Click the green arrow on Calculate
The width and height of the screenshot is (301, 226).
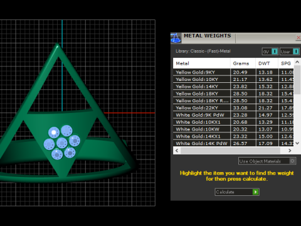tap(255, 192)
